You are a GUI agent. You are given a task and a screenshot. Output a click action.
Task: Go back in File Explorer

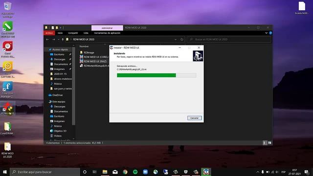tap(47, 40)
